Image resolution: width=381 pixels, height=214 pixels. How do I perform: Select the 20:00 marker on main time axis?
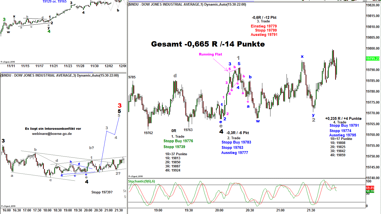click(x=219, y=210)
